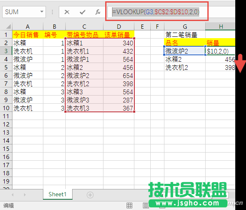Select yellow header cell 今日销售
This screenshot has height=210, width=246.
pos(27,34)
